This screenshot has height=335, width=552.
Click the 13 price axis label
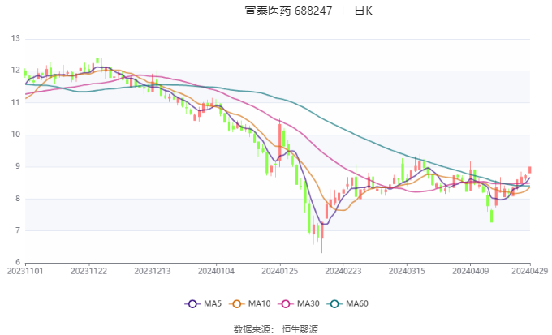click(15, 38)
